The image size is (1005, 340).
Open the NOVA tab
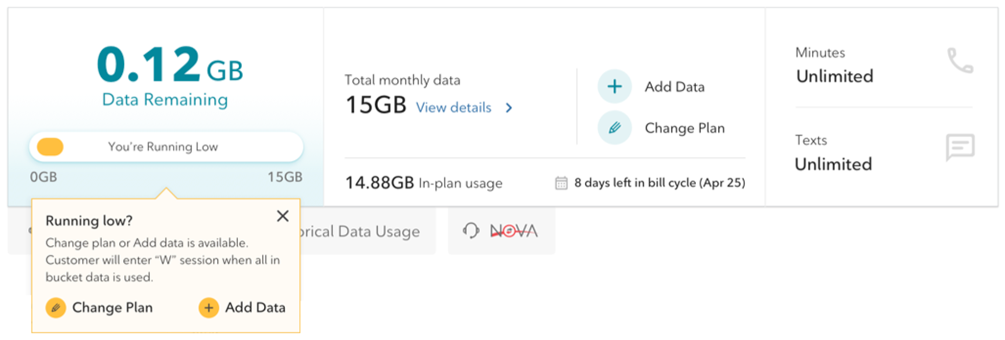[x=513, y=231]
